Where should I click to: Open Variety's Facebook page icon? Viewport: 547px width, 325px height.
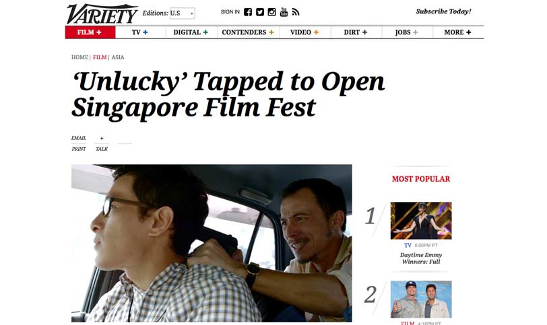[248, 12]
